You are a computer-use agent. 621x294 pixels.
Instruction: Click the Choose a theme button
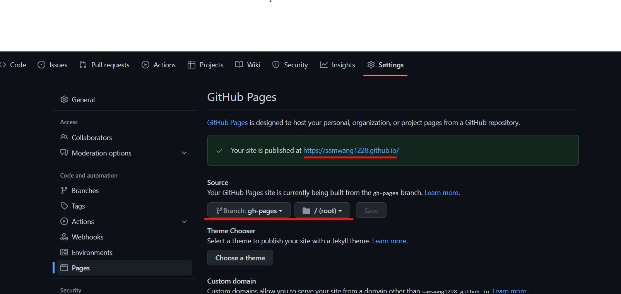[x=240, y=258]
